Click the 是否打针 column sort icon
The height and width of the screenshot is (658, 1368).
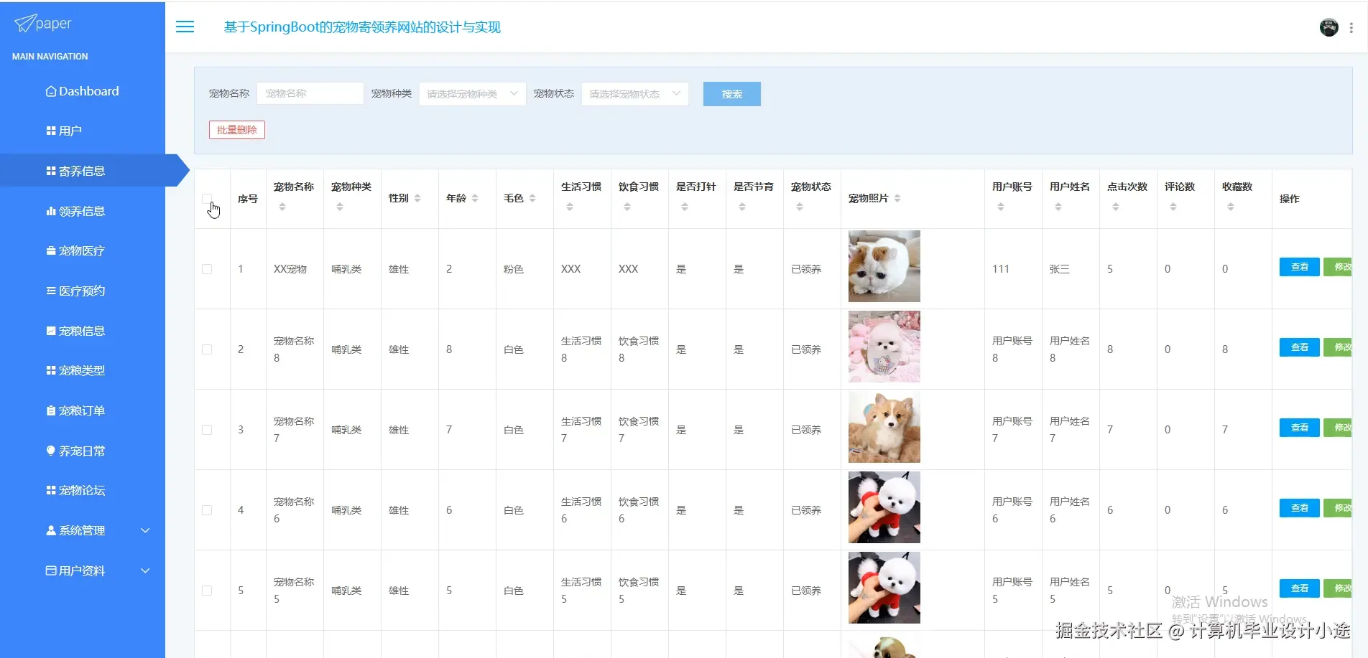[685, 207]
